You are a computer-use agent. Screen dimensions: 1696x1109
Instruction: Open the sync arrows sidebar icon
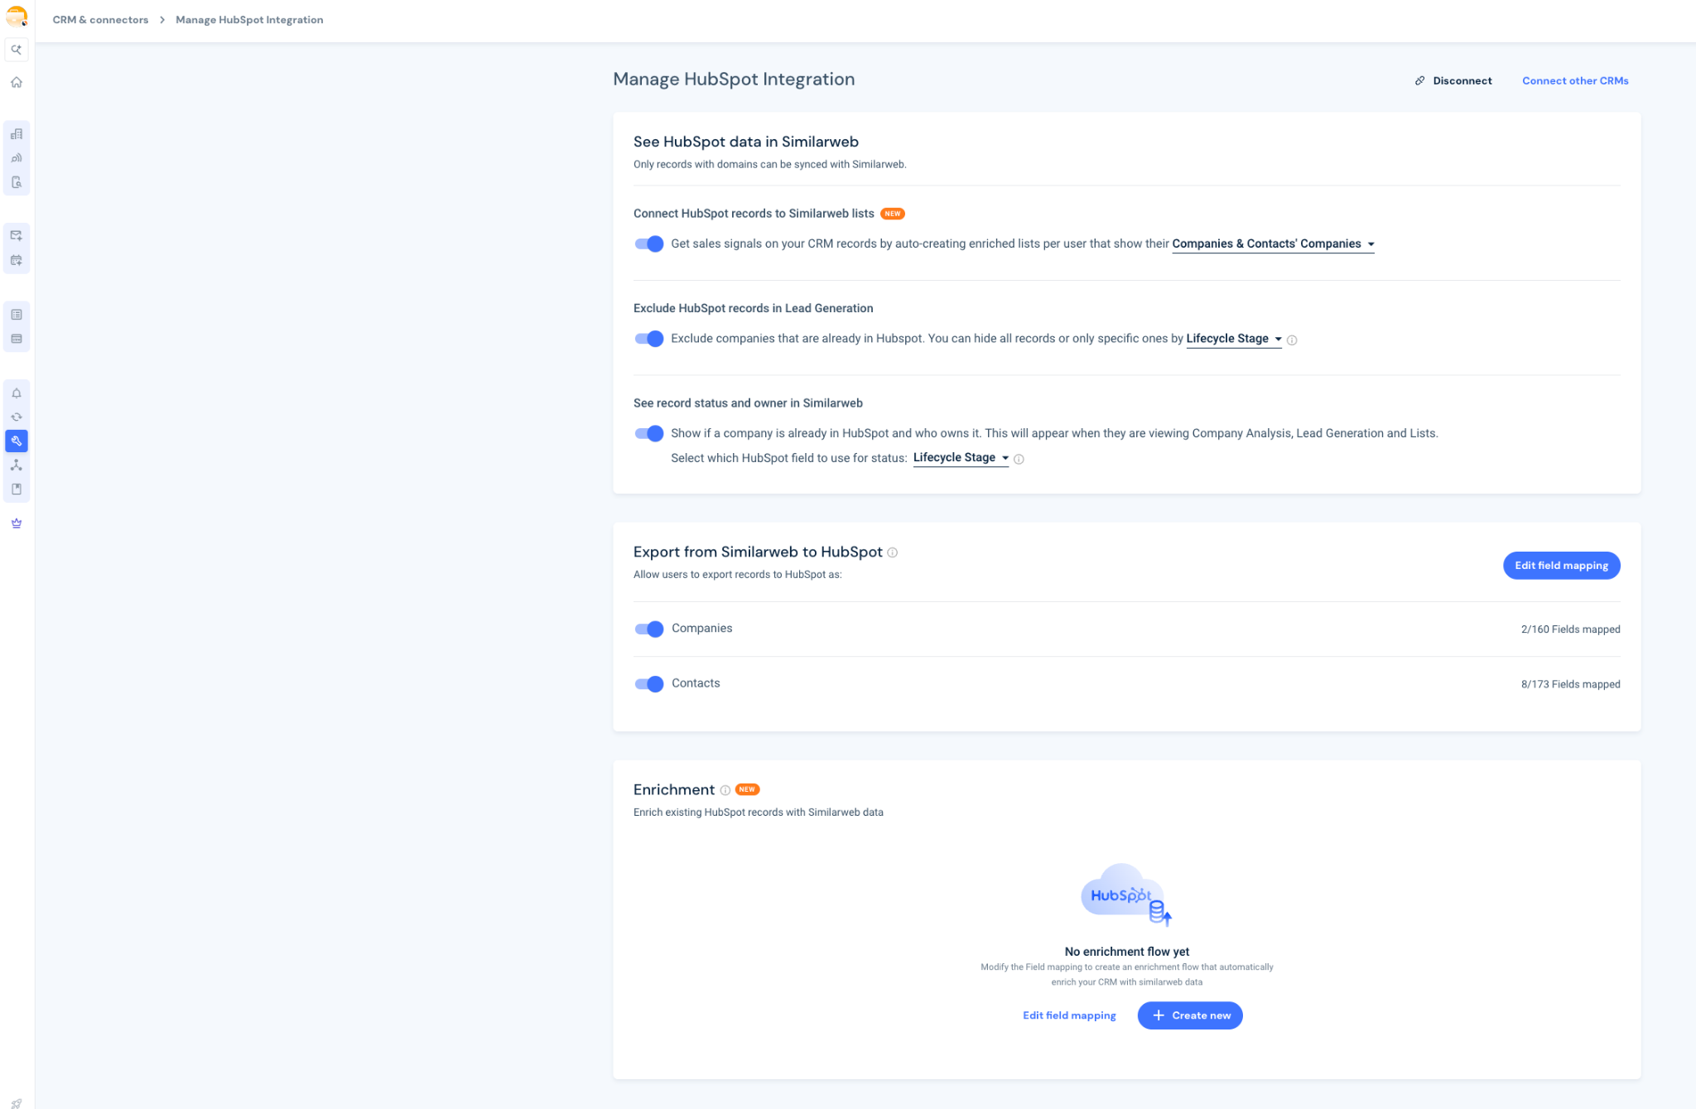coord(17,417)
